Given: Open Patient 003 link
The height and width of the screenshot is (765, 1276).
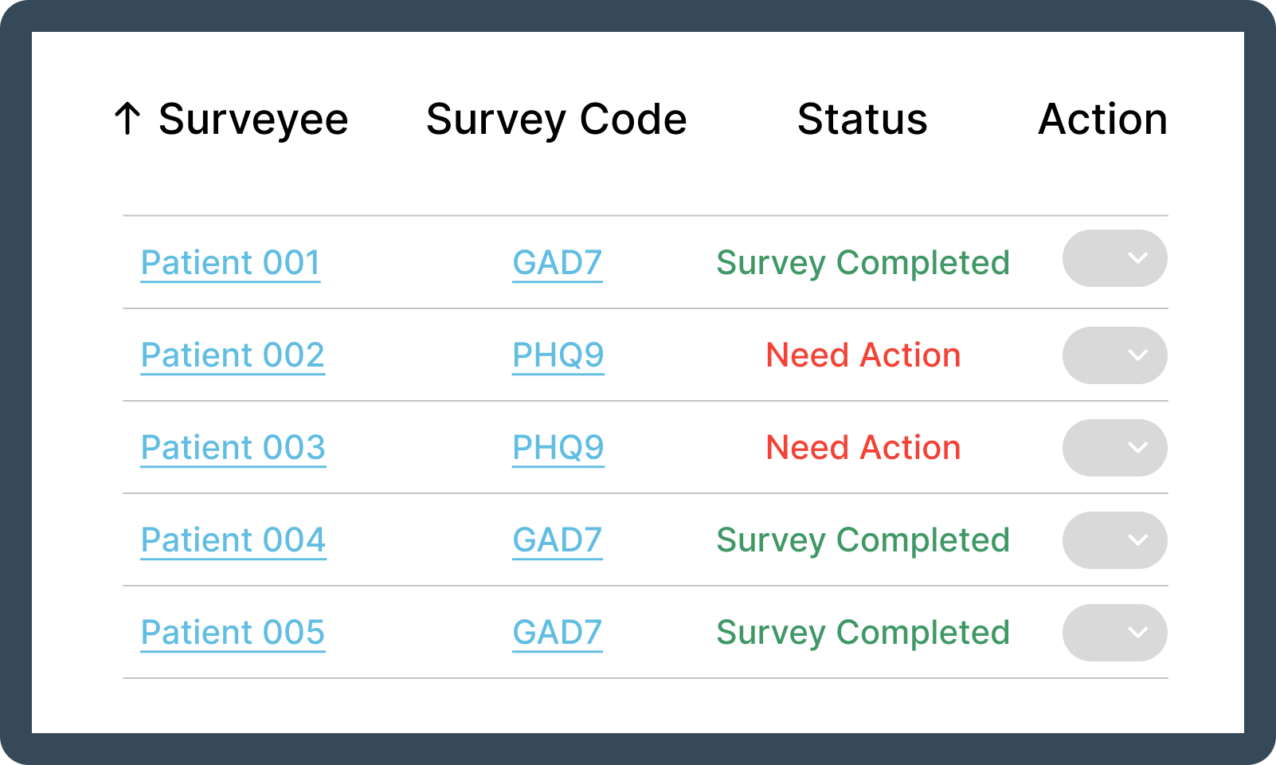Looking at the screenshot, I should click(x=233, y=448).
